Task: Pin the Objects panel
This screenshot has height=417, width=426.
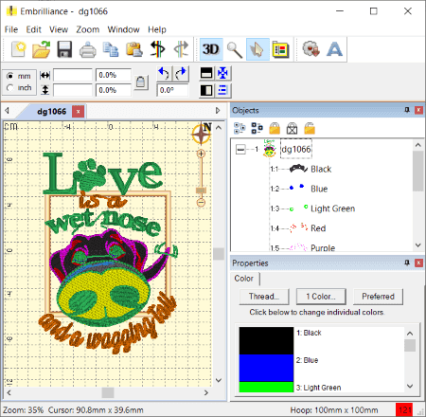Action: point(407,110)
